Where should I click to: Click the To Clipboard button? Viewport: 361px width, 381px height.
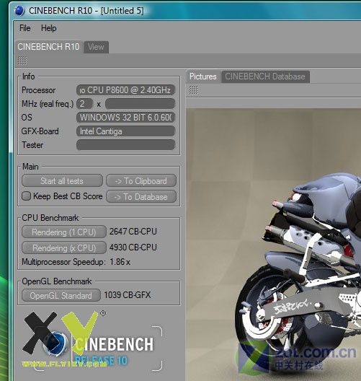[141, 181]
